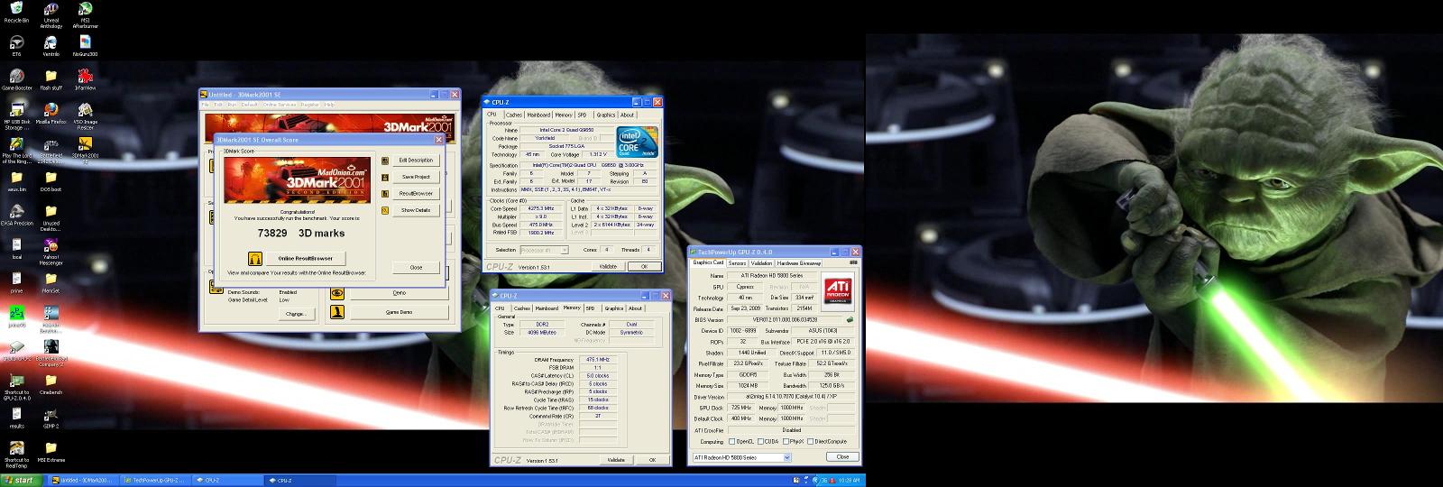Image resolution: width=1443 pixels, height=487 pixels.
Task: Switch to Sensors tab in GPU-Z
Action: 738,262
